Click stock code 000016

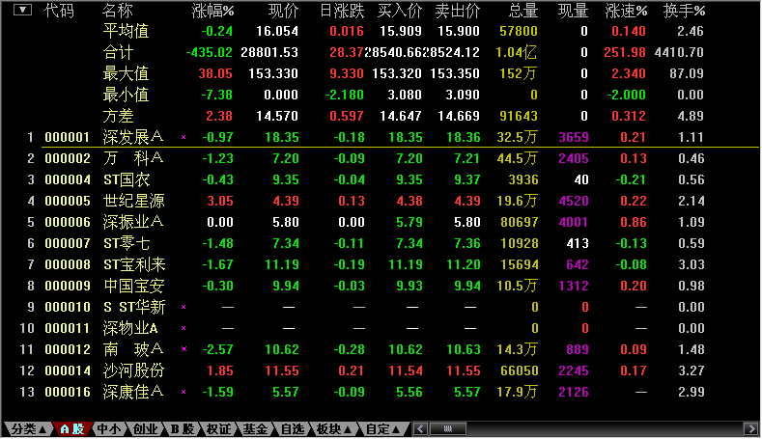click(68, 393)
